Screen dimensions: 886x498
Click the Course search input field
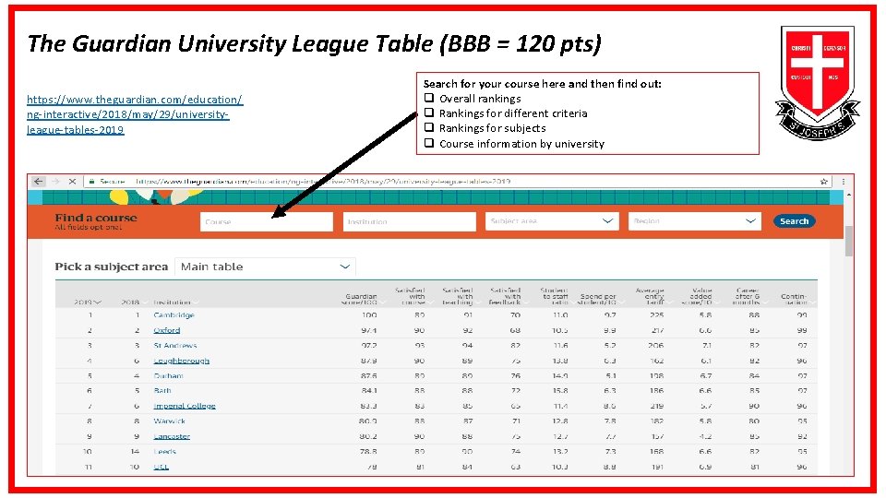click(266, 221)
